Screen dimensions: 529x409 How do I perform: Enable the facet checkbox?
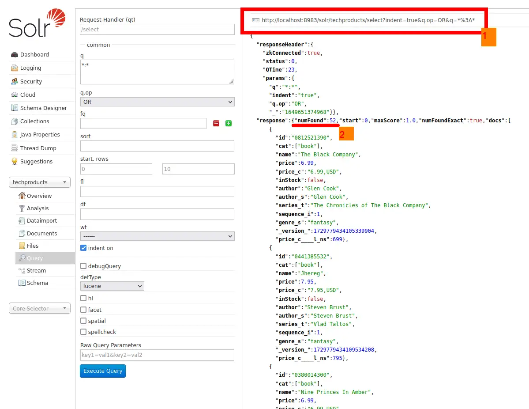(x=83, y=310)
